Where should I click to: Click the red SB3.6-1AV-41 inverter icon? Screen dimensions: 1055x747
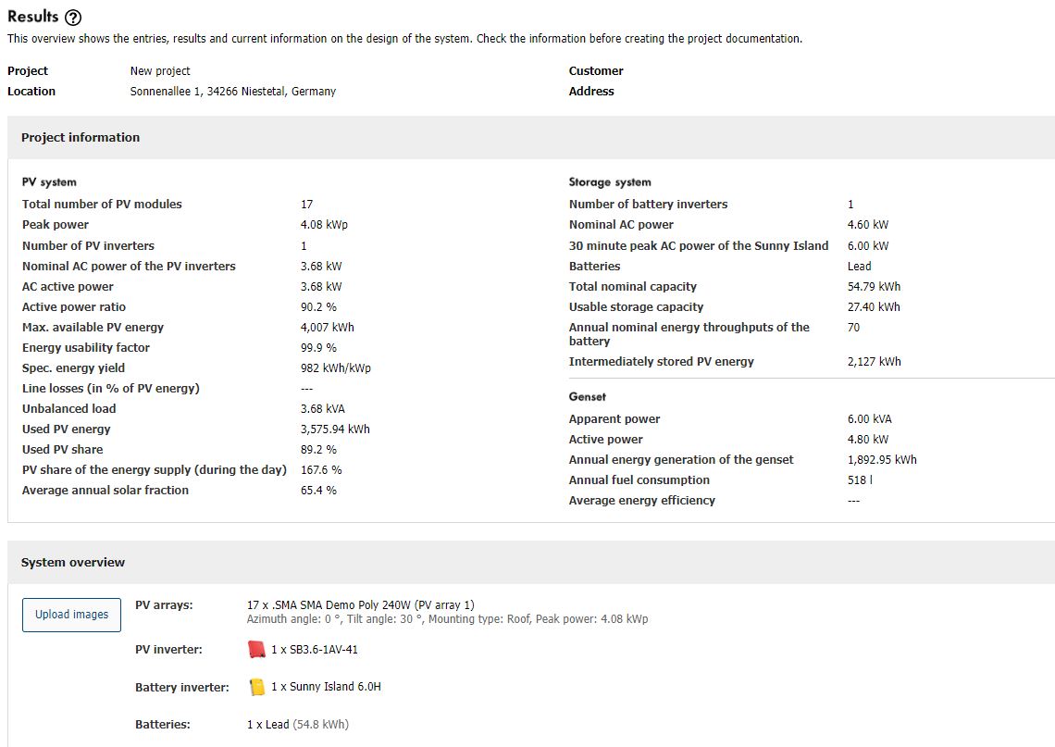coord(256,650)
